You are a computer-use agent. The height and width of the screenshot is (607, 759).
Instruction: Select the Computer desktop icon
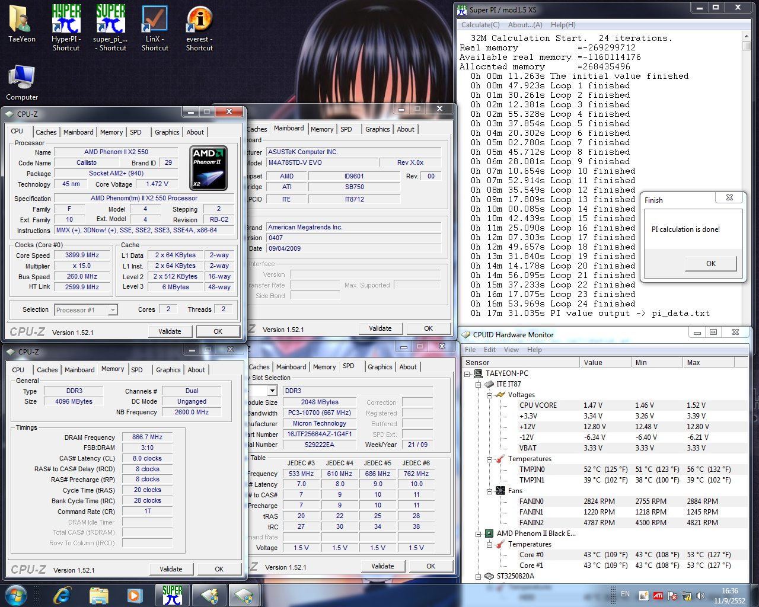22,82
